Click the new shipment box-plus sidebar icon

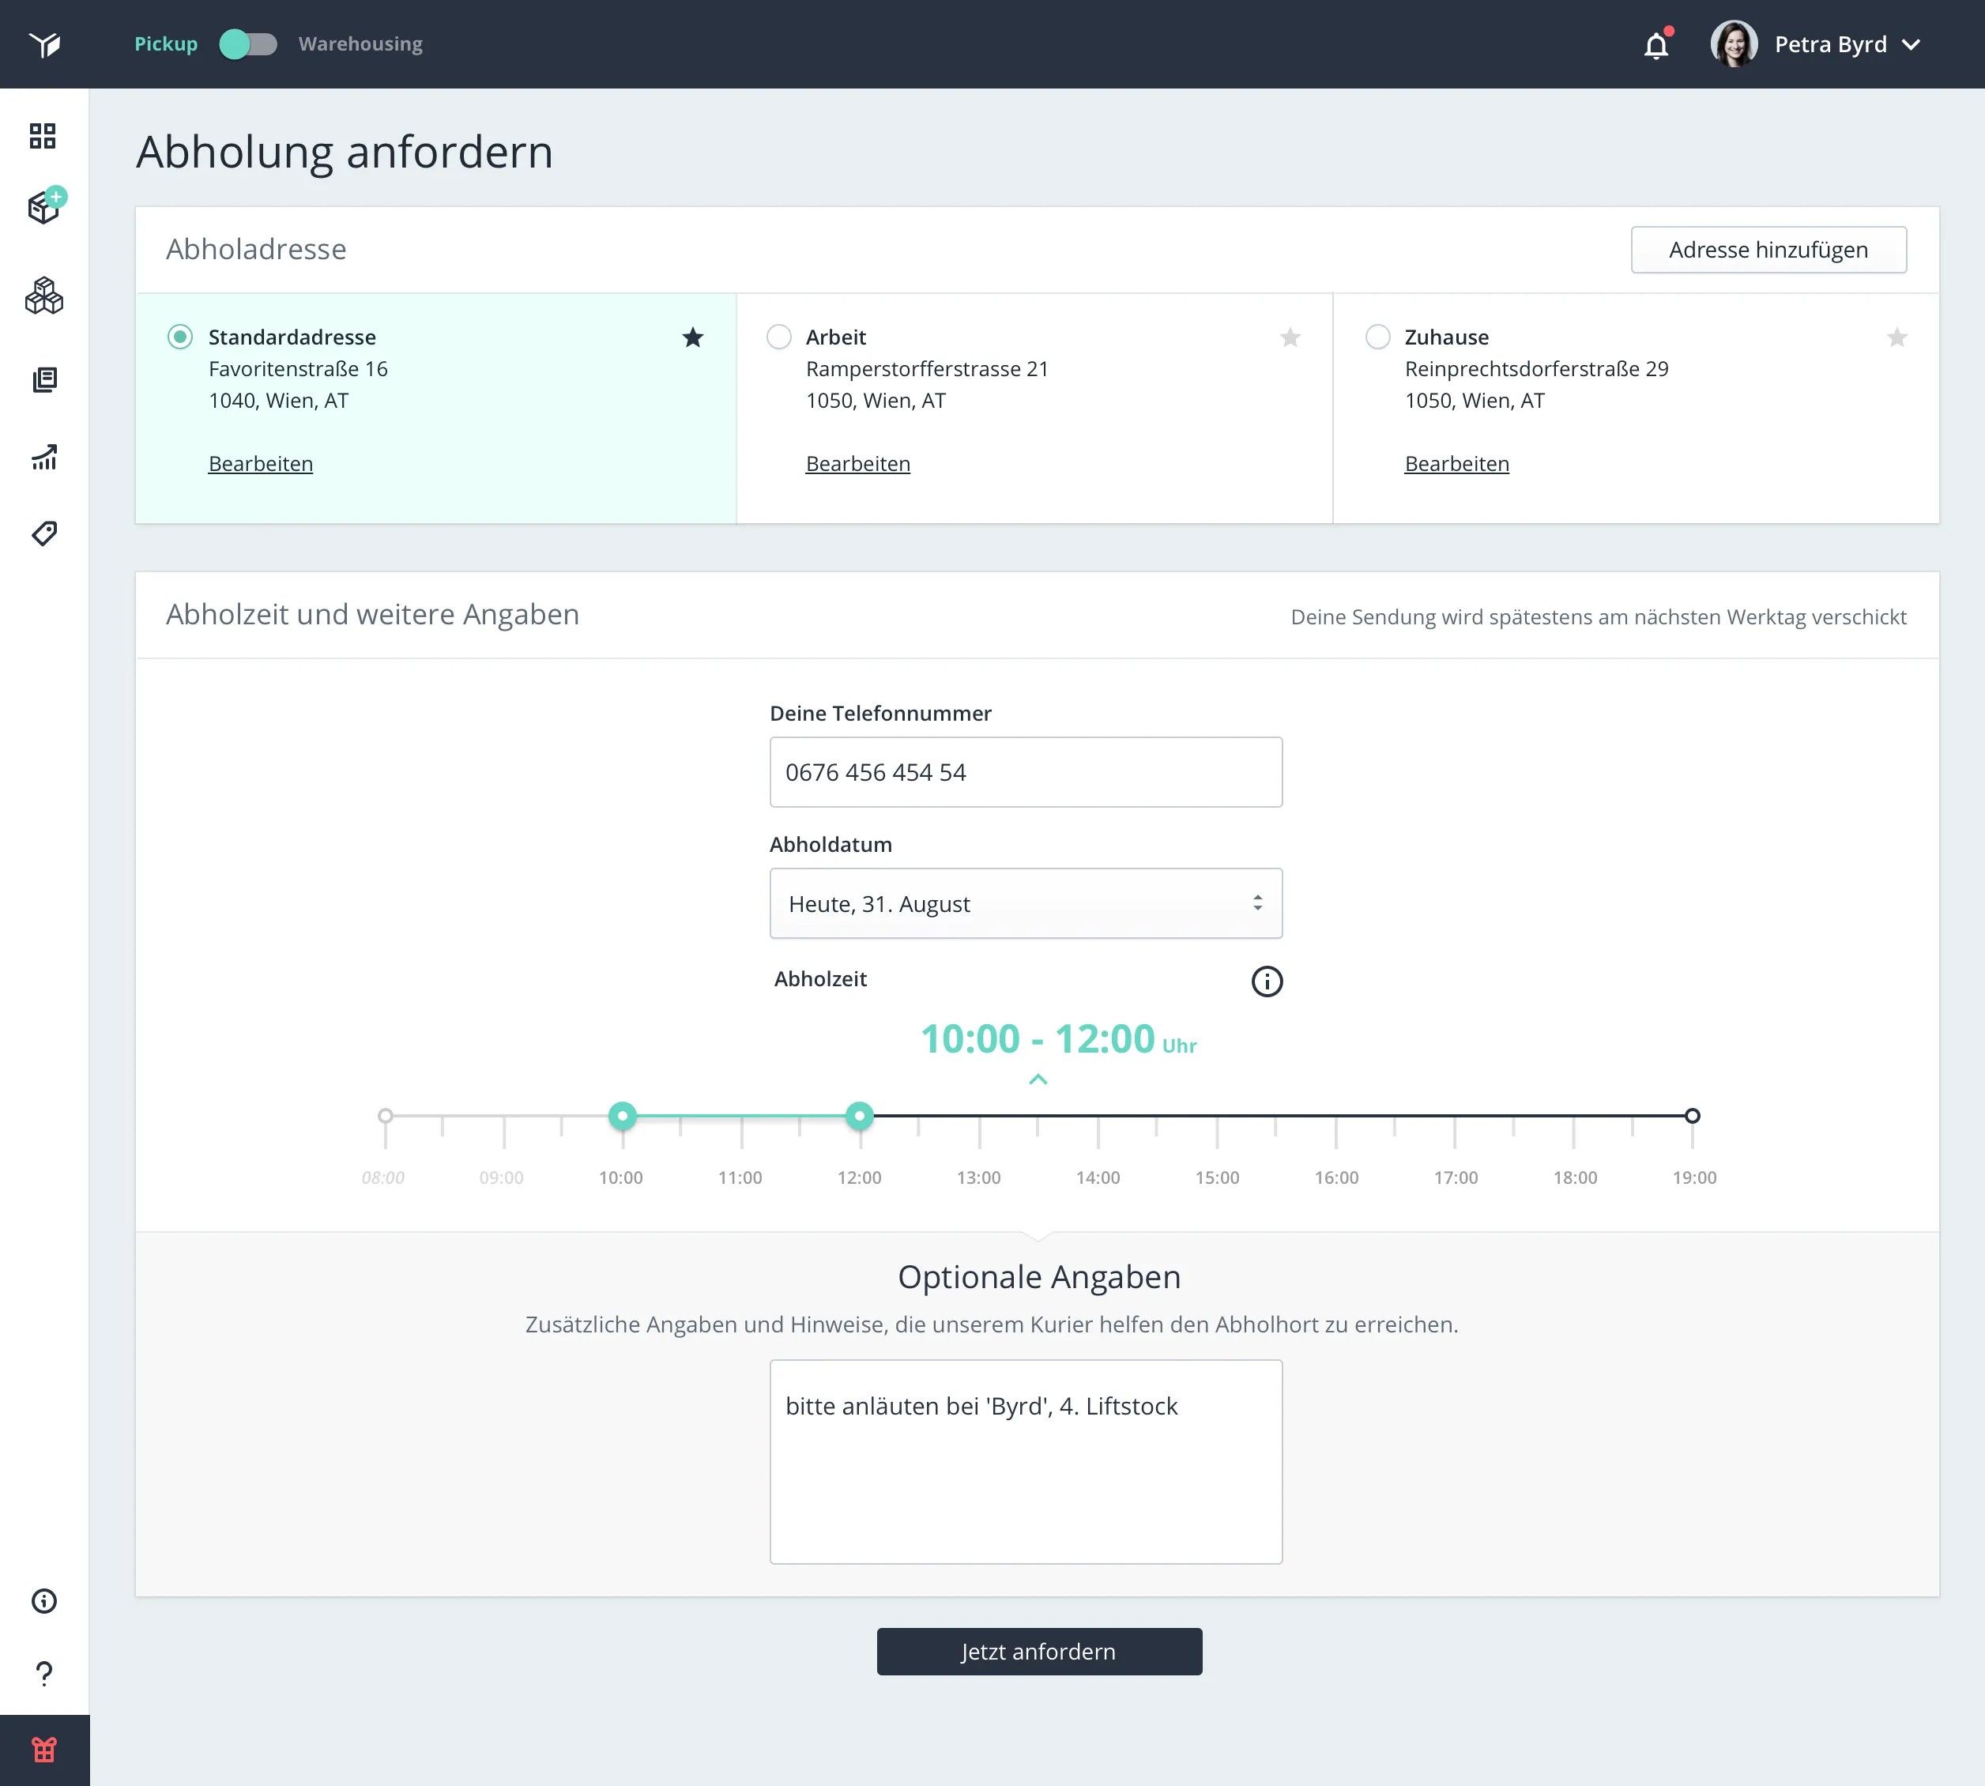[44, 207]
